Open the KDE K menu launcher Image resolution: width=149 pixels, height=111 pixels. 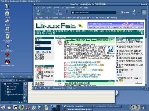pyautogui.click(x=3, y=108)
